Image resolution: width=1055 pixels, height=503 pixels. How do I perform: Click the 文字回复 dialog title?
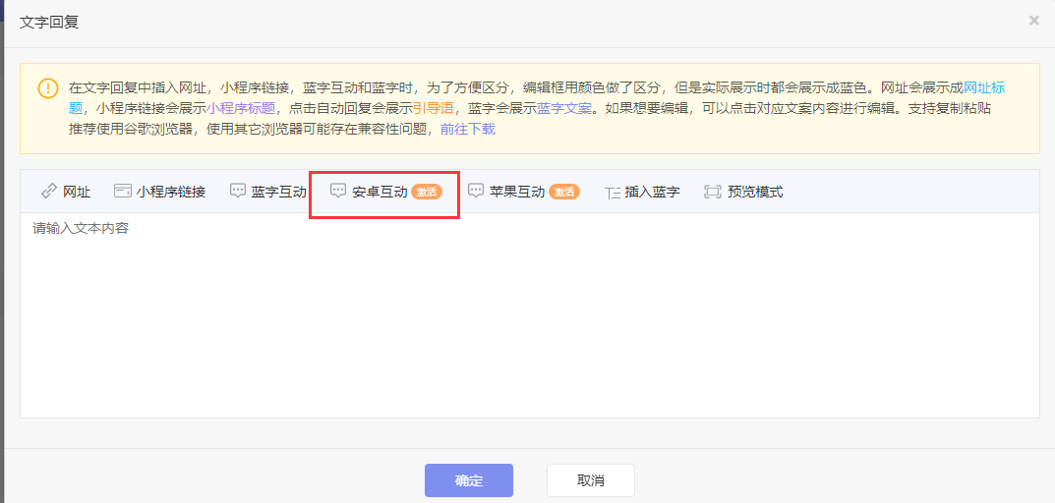[49, 23]
